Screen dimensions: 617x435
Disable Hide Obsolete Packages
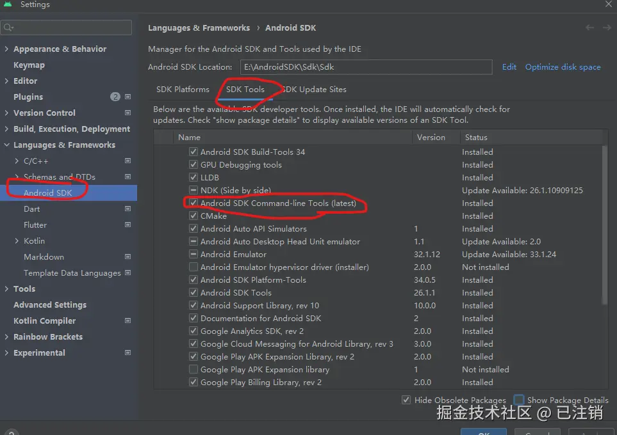pos(406,400)
